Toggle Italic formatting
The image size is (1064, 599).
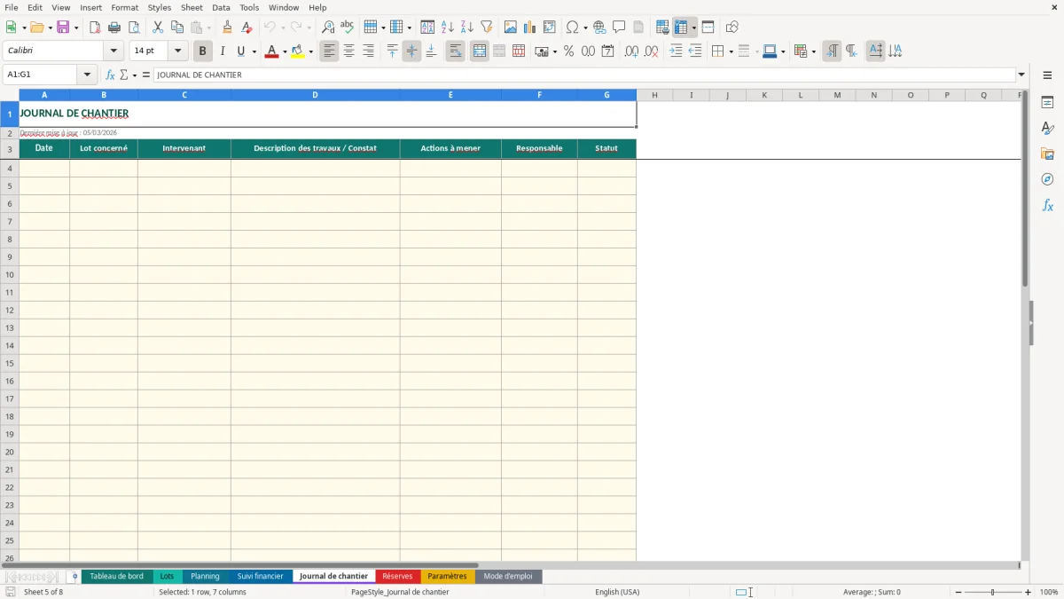223,51
